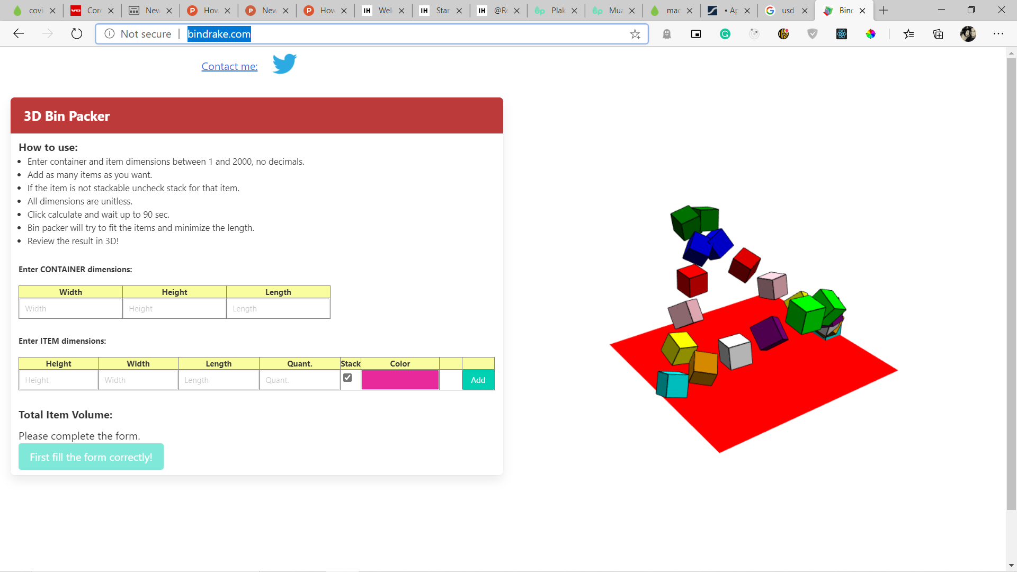The height and width of the screenshot is (572, 1017).
Task: Open the browser Collections icon
Action: (x=938, y=34)
